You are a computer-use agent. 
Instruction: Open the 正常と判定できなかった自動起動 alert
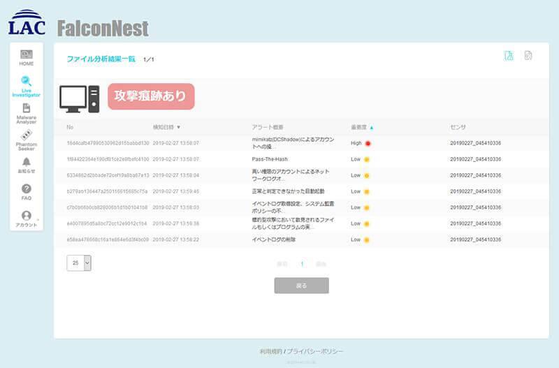coord(288,191)
